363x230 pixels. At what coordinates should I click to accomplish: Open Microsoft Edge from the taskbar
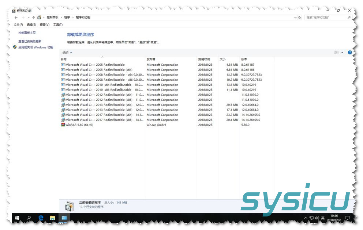tap(41, 218)
